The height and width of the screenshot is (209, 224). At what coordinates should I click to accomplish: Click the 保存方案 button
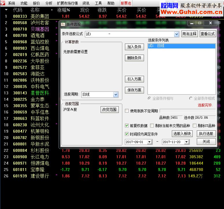pos(134,90)
